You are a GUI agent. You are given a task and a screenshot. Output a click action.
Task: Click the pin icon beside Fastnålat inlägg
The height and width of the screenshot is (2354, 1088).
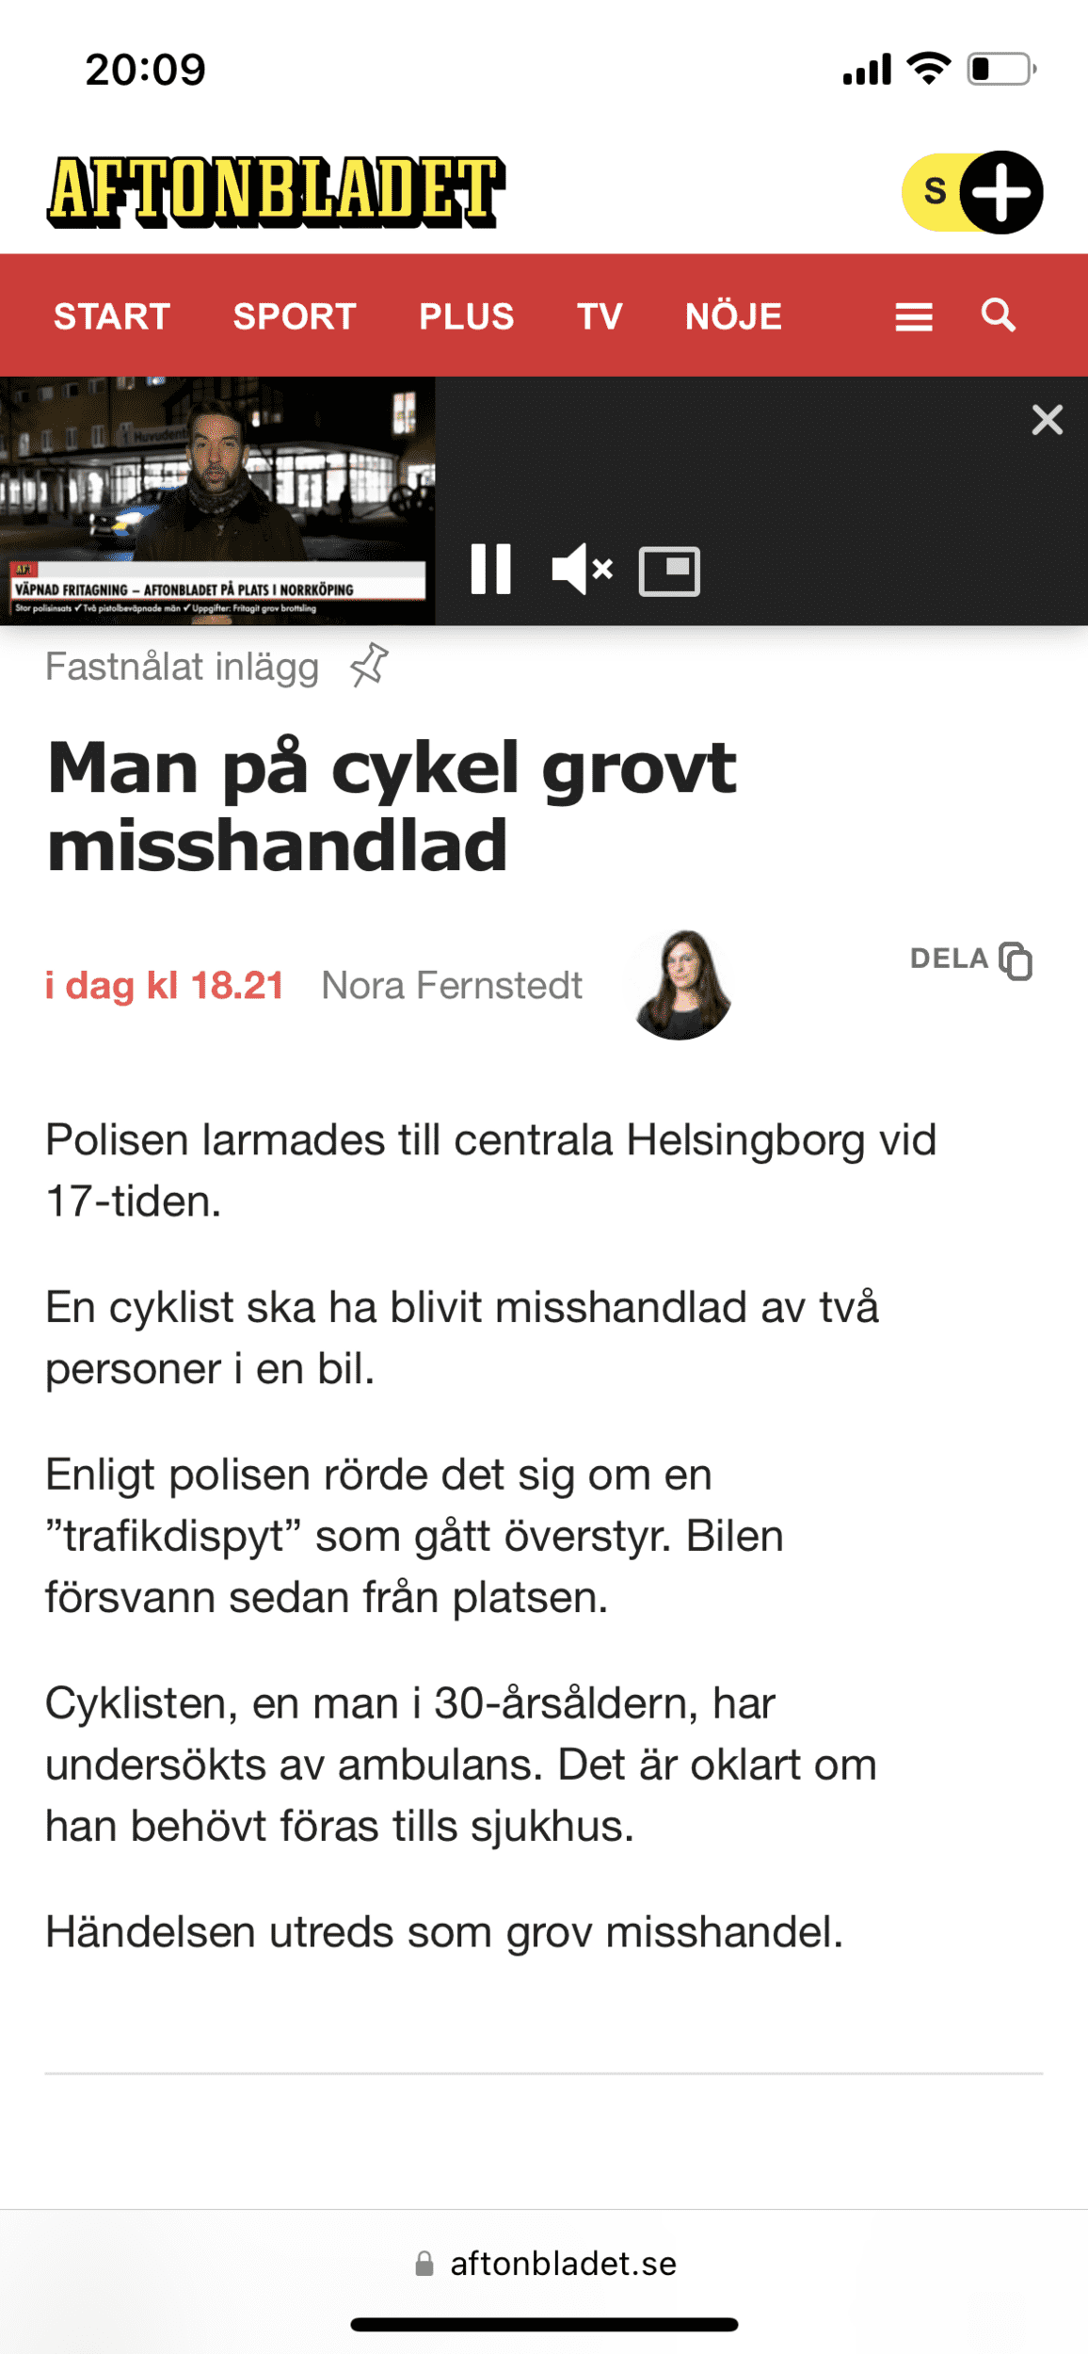[x=369, y=665]
